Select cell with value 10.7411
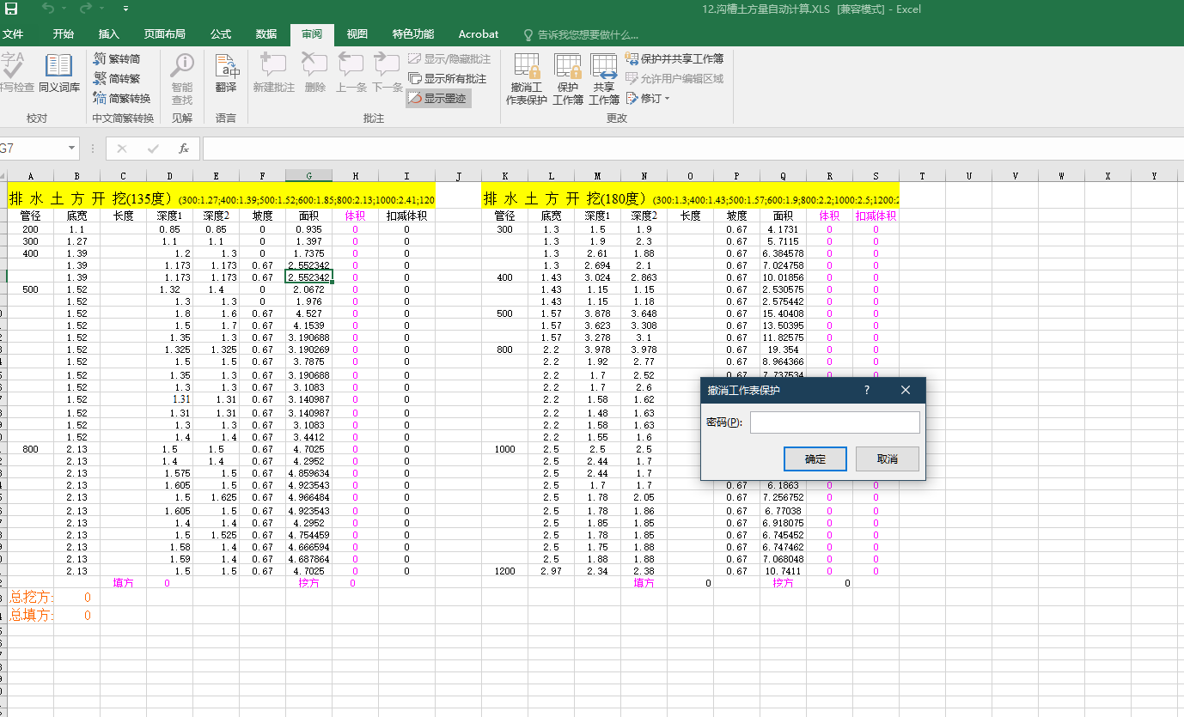This screenshot has width=1184, height=717. point(784,571)
